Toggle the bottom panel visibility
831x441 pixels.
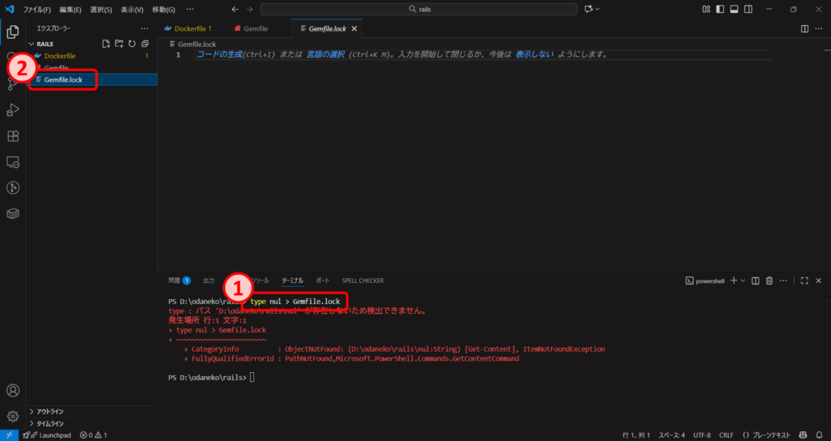pos(734,9)
